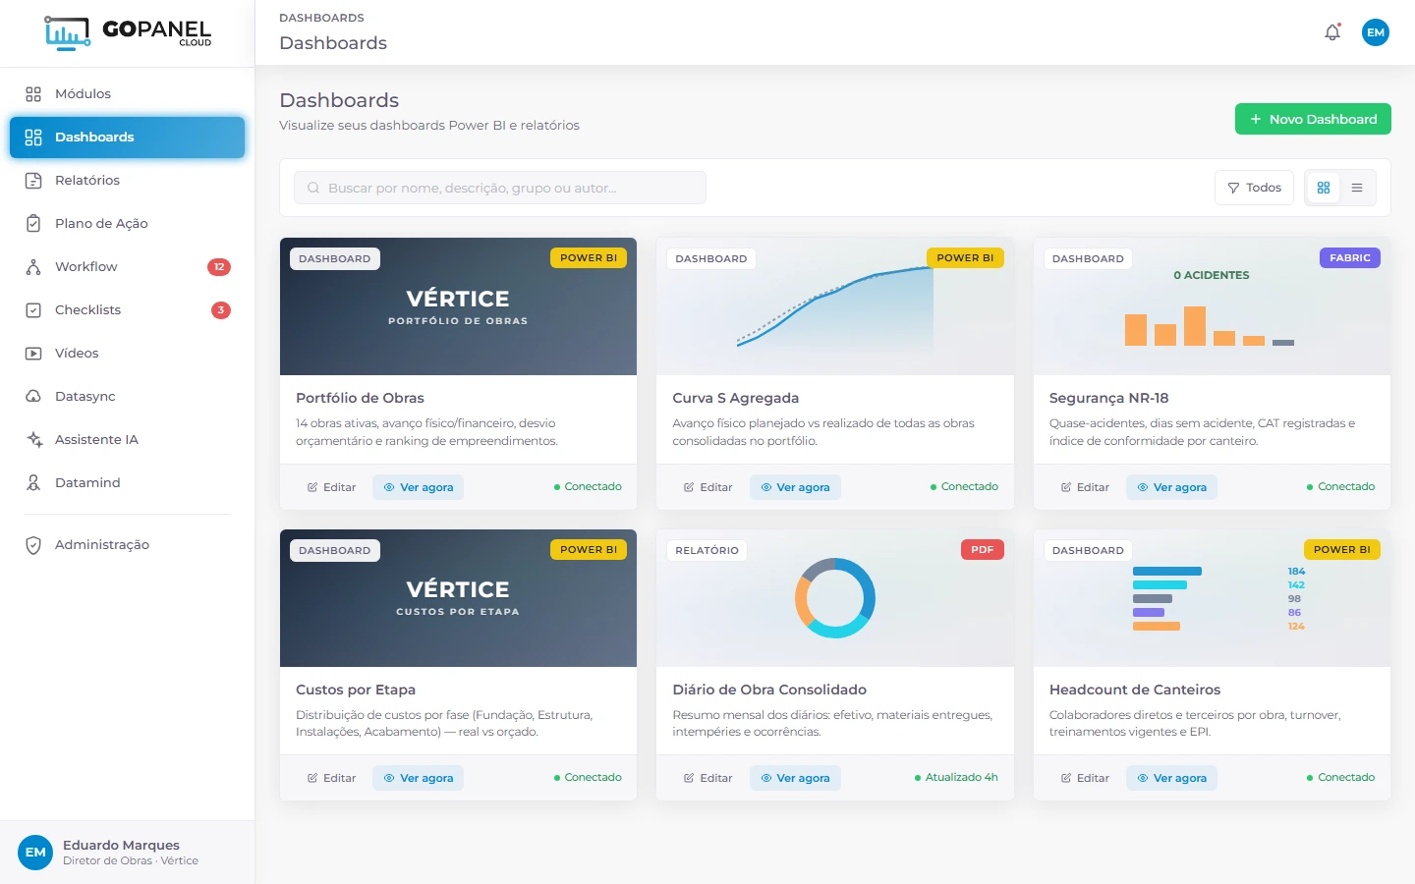Switch to list view
Screen dimensions: 1415x884
(1357, 188)
